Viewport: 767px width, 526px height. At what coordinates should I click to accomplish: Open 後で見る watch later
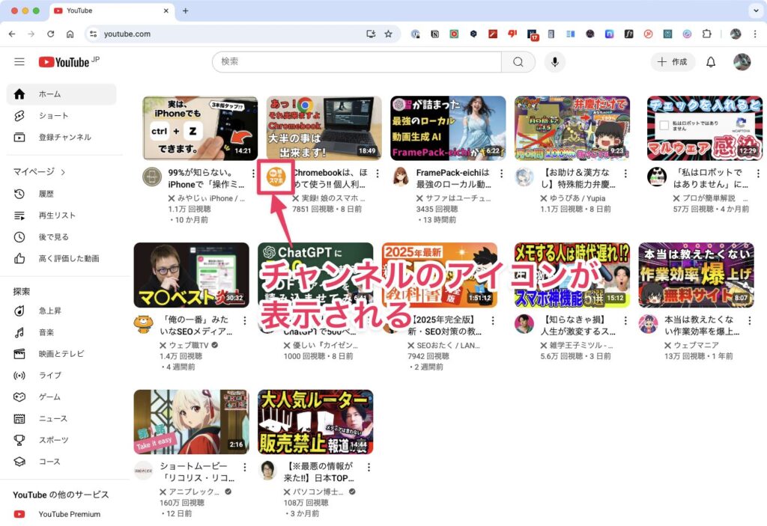point(61,237)
